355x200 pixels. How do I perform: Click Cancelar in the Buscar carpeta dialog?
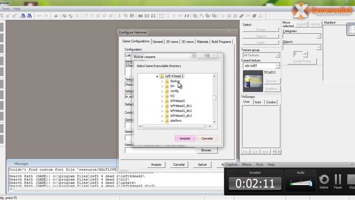pos(207,138)
